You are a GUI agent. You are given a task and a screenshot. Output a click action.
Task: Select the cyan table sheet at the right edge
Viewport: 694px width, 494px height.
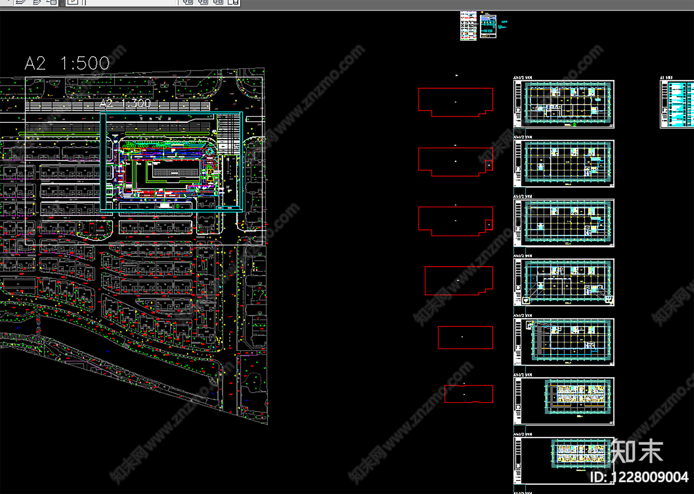click(x=677, y=104)
